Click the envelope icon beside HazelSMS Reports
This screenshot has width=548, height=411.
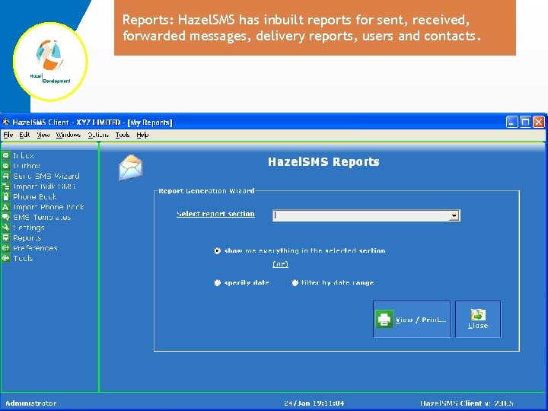coord(131,167)
